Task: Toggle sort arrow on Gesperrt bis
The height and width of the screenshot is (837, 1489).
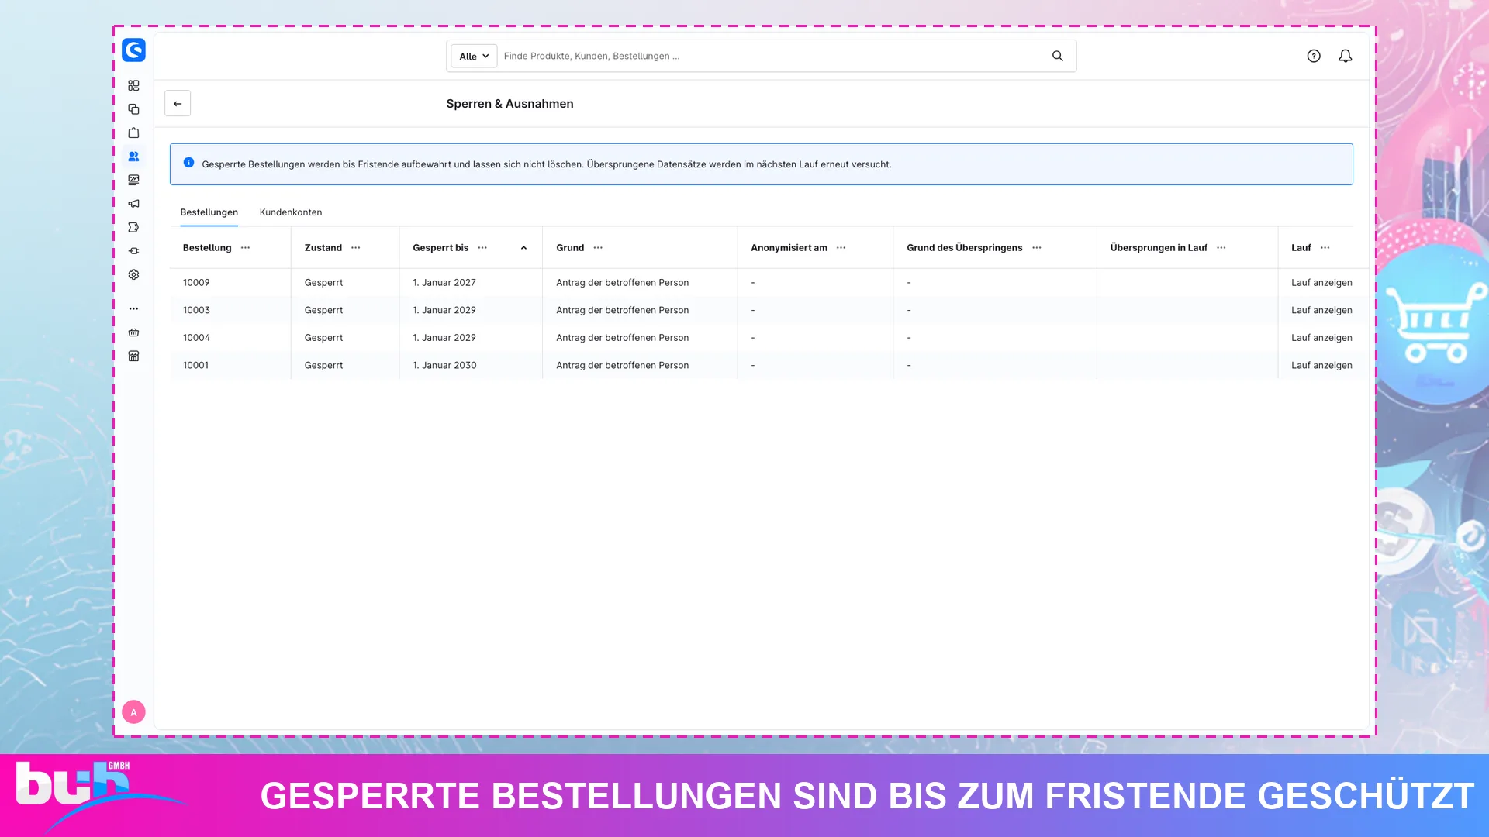Action: pyautogui.click(x=523, y=248)
